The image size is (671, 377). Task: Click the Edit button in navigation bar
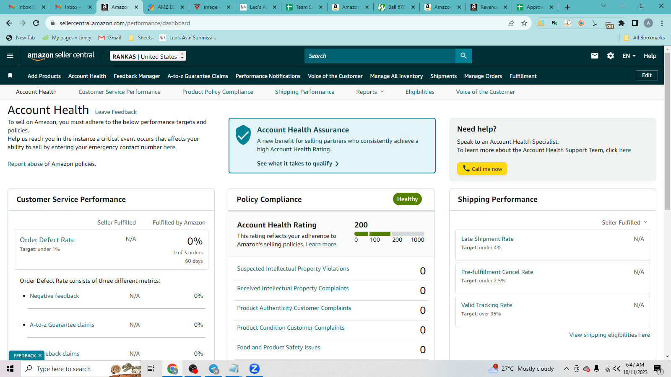click(x=647, y=75)
